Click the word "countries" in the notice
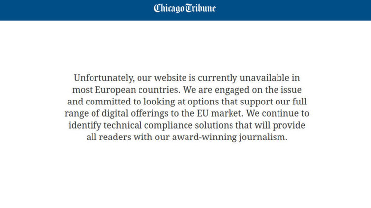 159,90
